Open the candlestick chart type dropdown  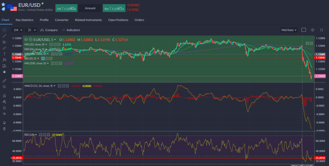click(31, 30)
